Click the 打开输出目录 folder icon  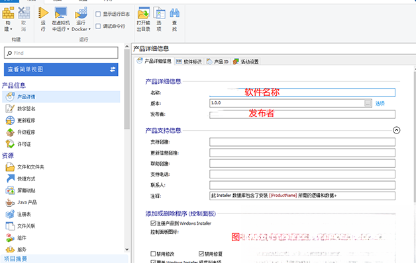click(x=144, y=13)
